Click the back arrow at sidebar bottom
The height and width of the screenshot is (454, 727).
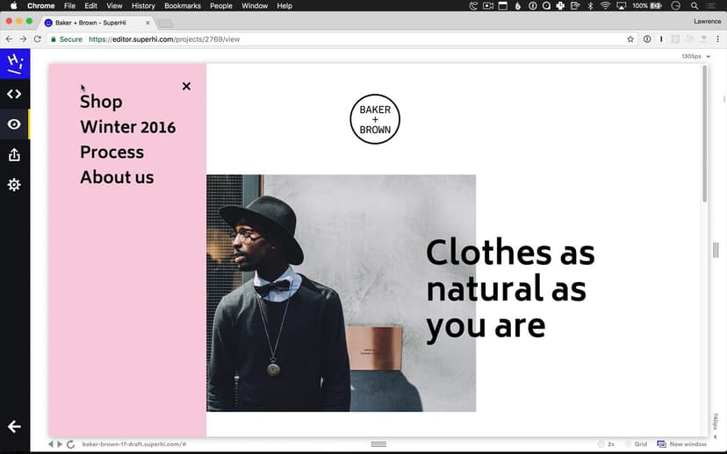pos(14,427)
